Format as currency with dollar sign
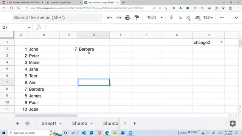 (x=171, y=17)
